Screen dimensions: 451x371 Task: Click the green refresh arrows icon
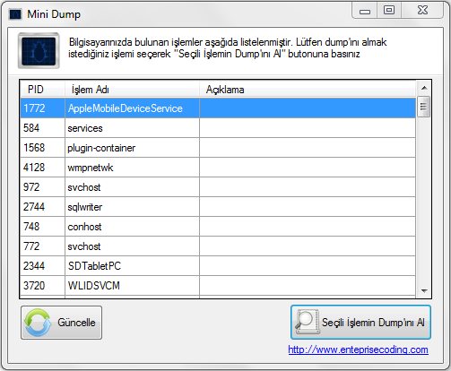[38, 323]
